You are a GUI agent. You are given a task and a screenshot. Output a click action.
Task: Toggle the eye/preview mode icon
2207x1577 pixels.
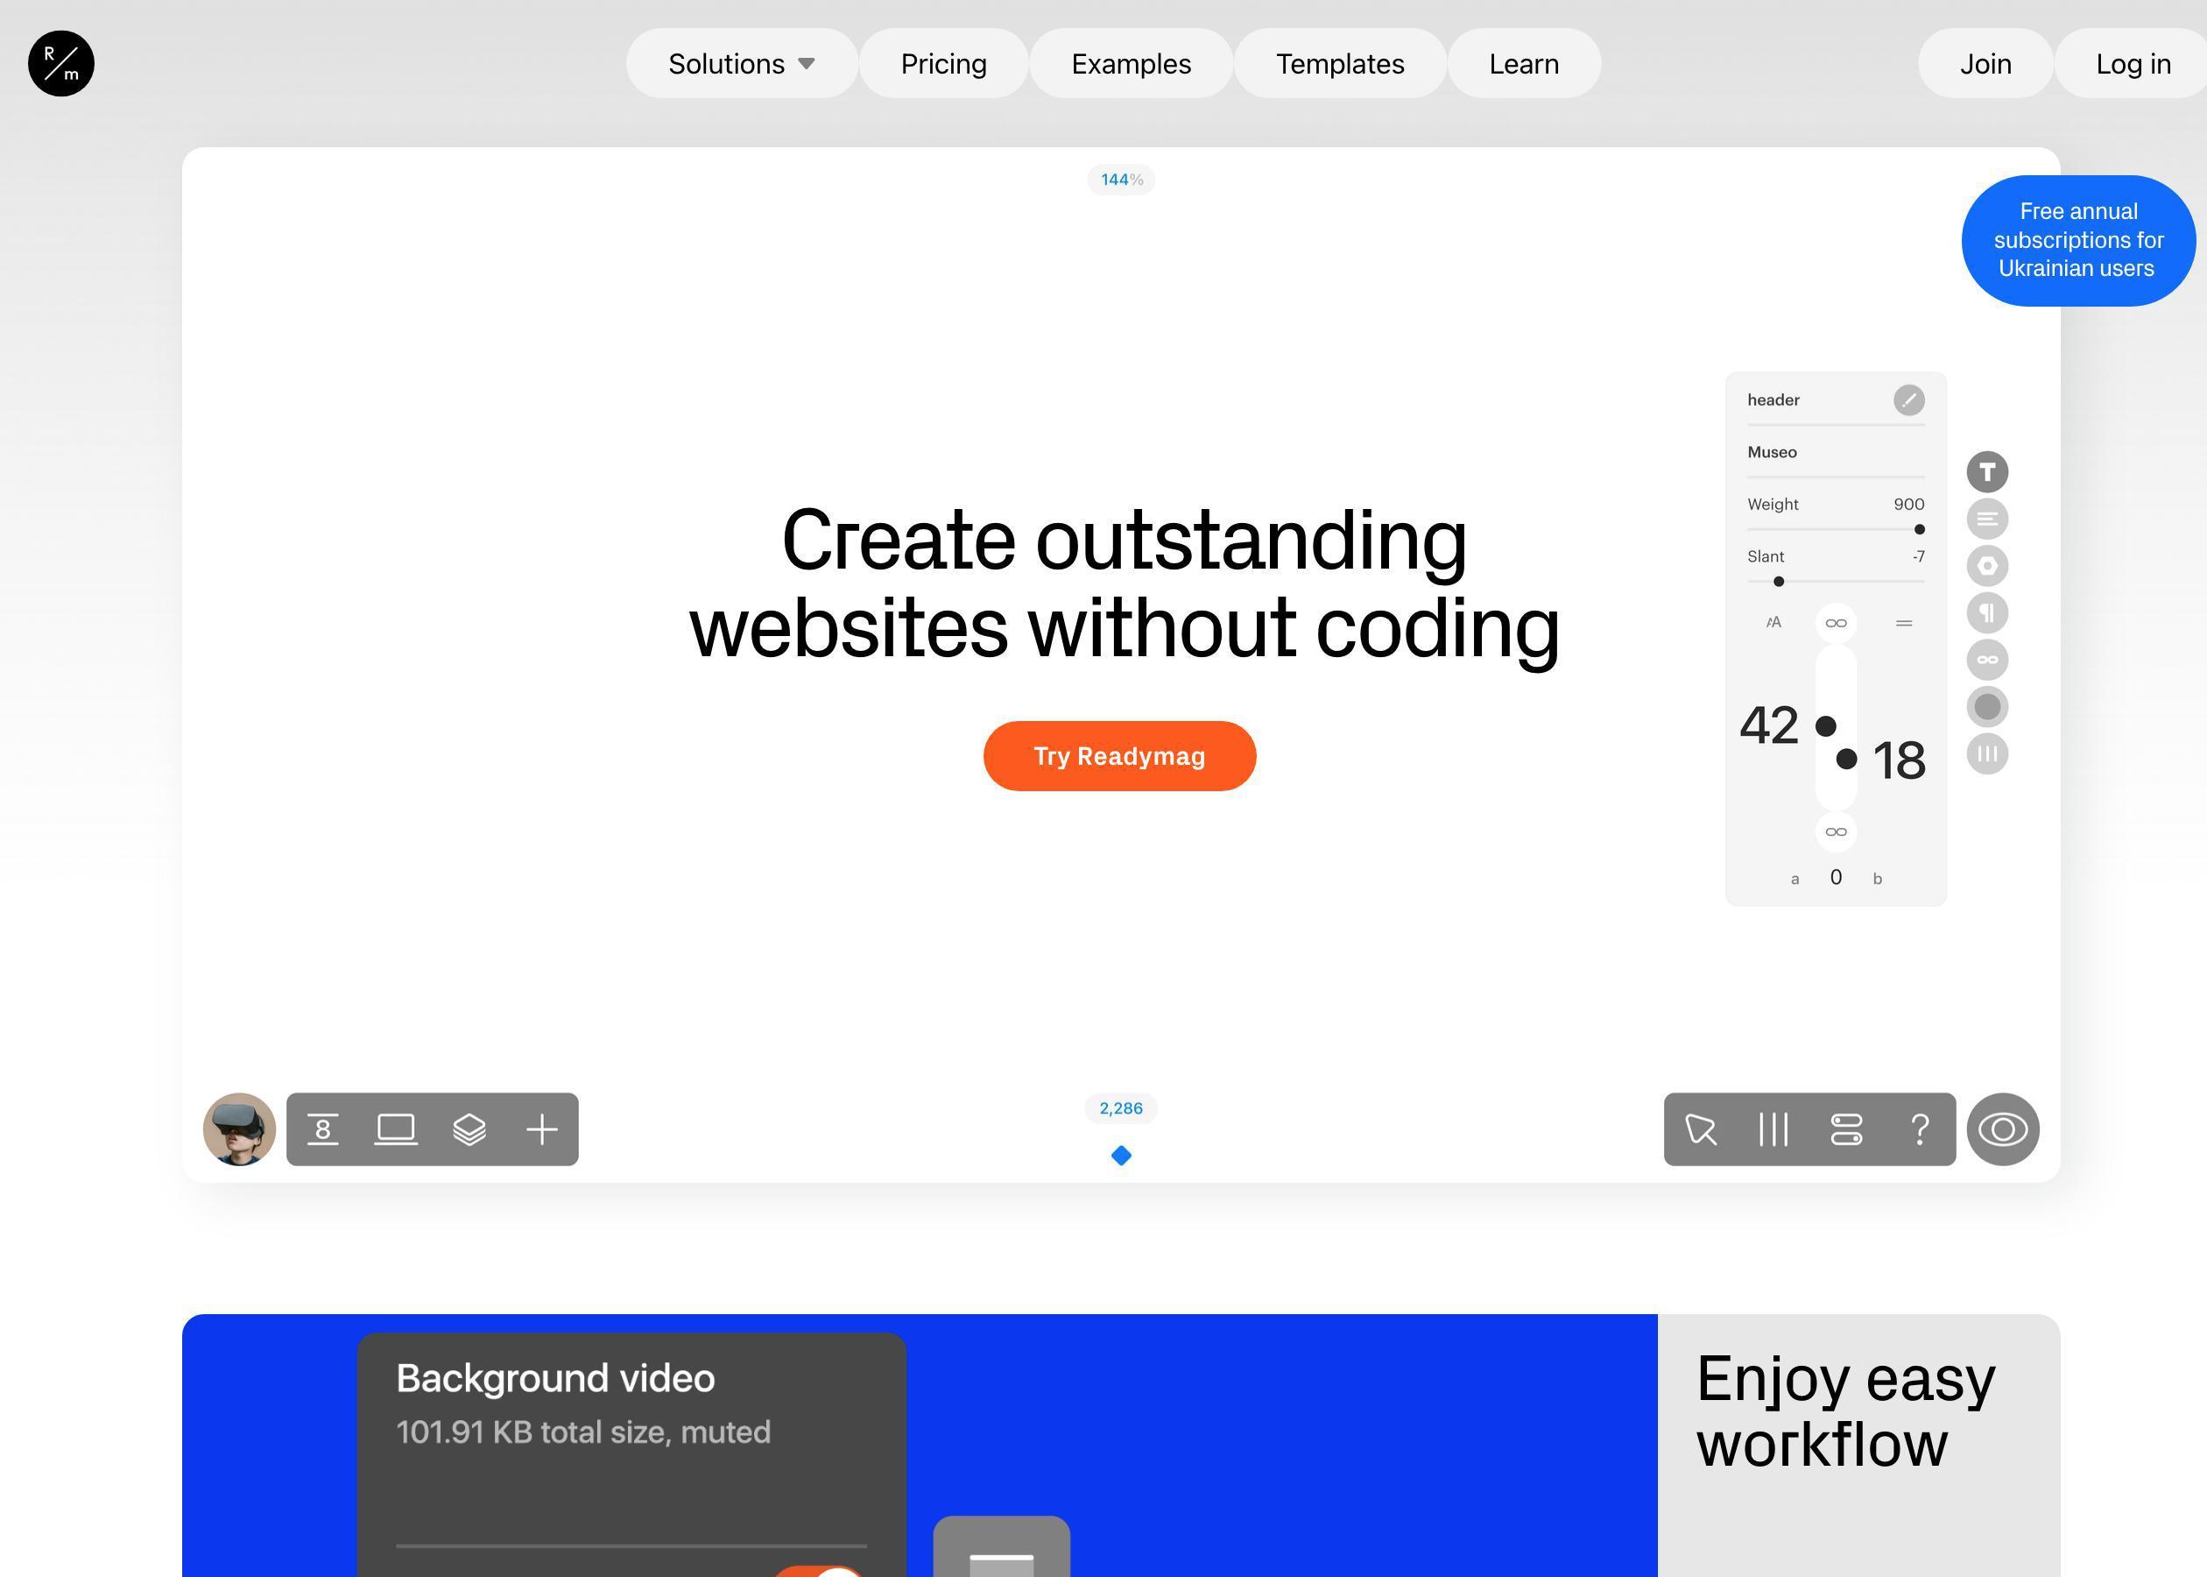click(2004, 1128)
